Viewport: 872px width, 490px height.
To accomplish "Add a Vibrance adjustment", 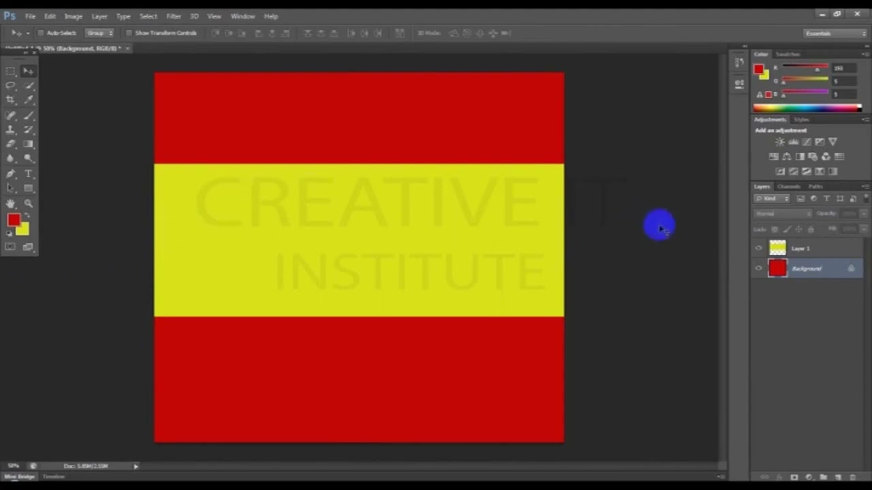I will pos(832,142).
